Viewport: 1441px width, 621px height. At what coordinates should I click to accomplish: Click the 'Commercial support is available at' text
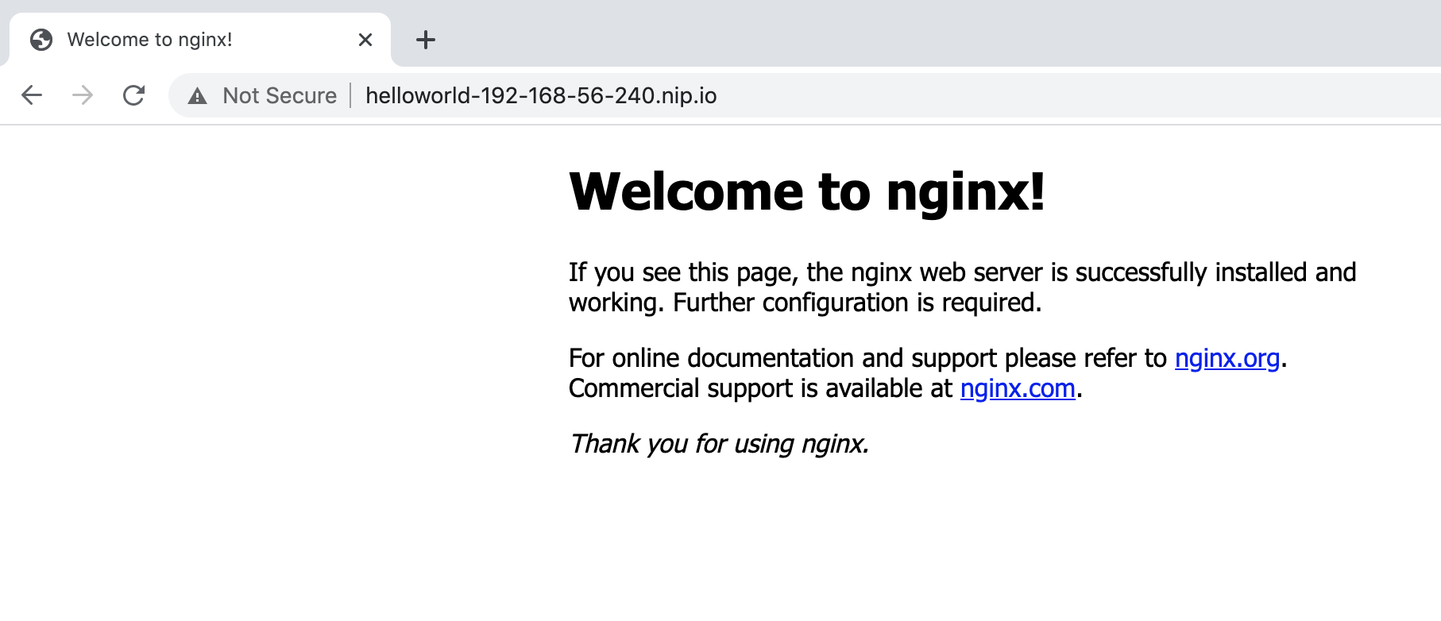760,388
